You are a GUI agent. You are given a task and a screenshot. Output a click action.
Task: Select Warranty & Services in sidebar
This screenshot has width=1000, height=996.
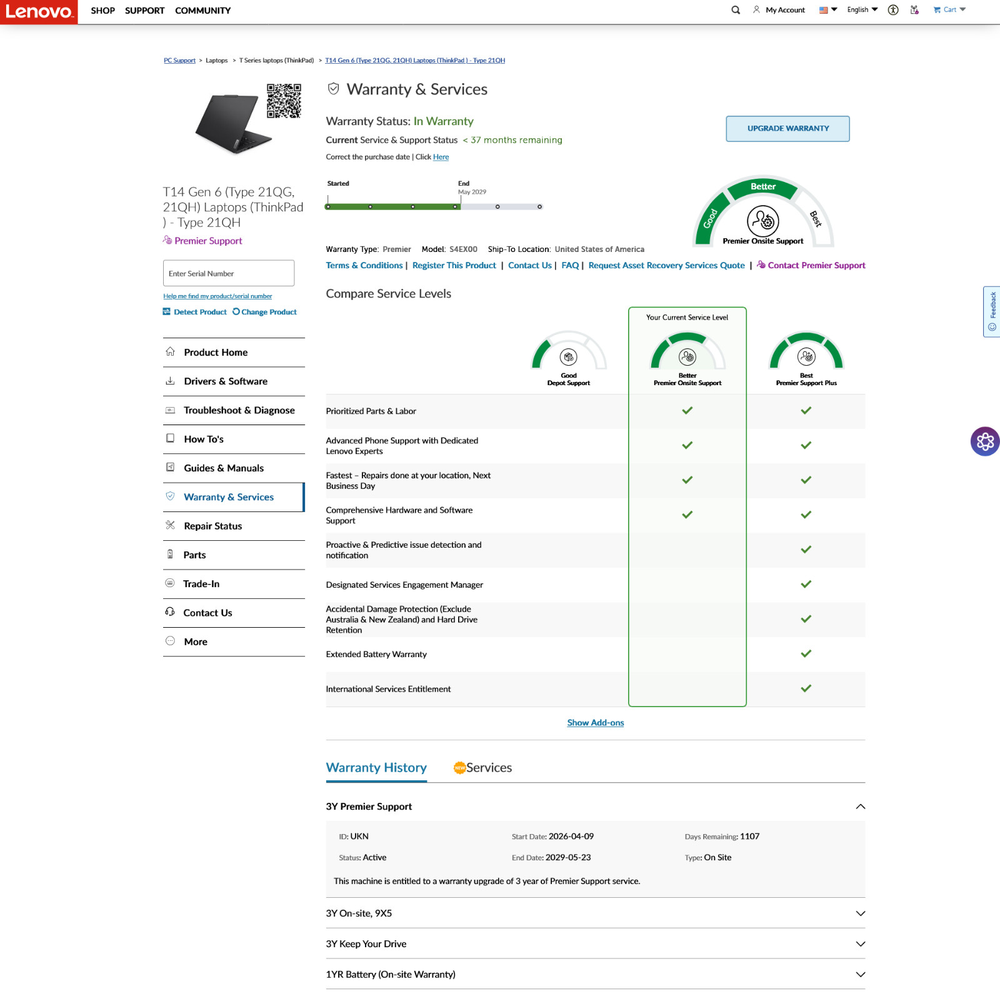(x=234, y=497)
